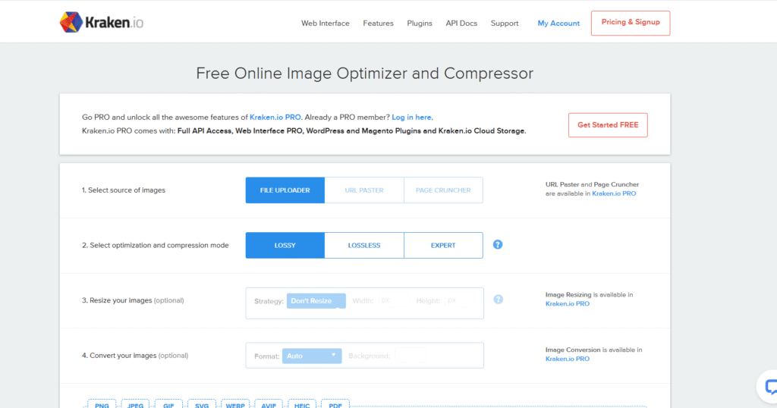Click the HEIC format tag
Viewport: 777px width, 408px height.
point(302,404)
